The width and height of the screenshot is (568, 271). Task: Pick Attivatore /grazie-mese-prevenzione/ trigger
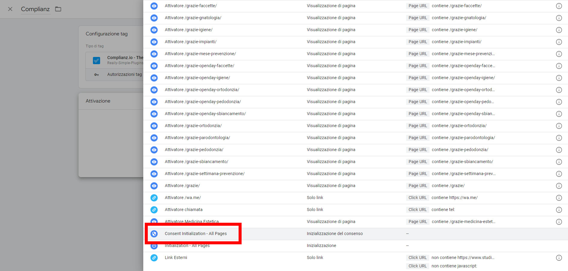200,54
